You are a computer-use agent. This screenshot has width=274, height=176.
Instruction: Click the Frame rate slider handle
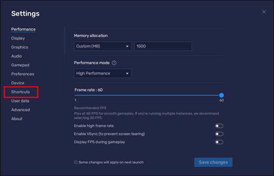tap(221, 95)
